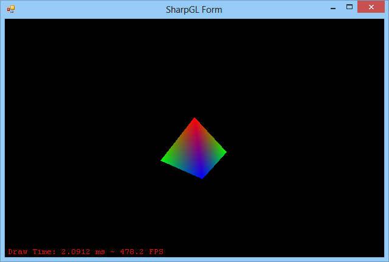This screenshot has height=262, width=389.
Task: Click the "SharpGL Form" title text
Action: tap(194, 10)
